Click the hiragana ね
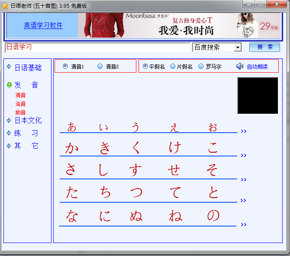The image size is (290, 256). 176,215
